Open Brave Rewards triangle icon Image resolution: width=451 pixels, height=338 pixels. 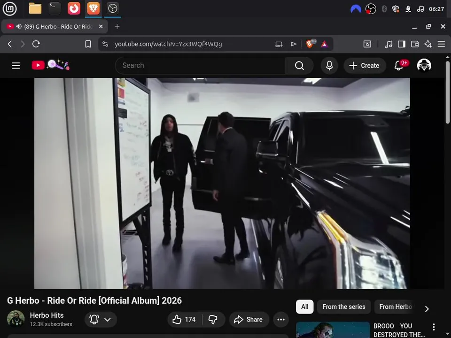(325, 44)
